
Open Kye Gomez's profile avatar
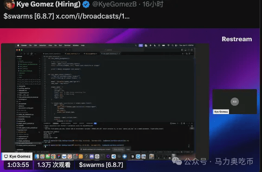click(x=9, y=5)
